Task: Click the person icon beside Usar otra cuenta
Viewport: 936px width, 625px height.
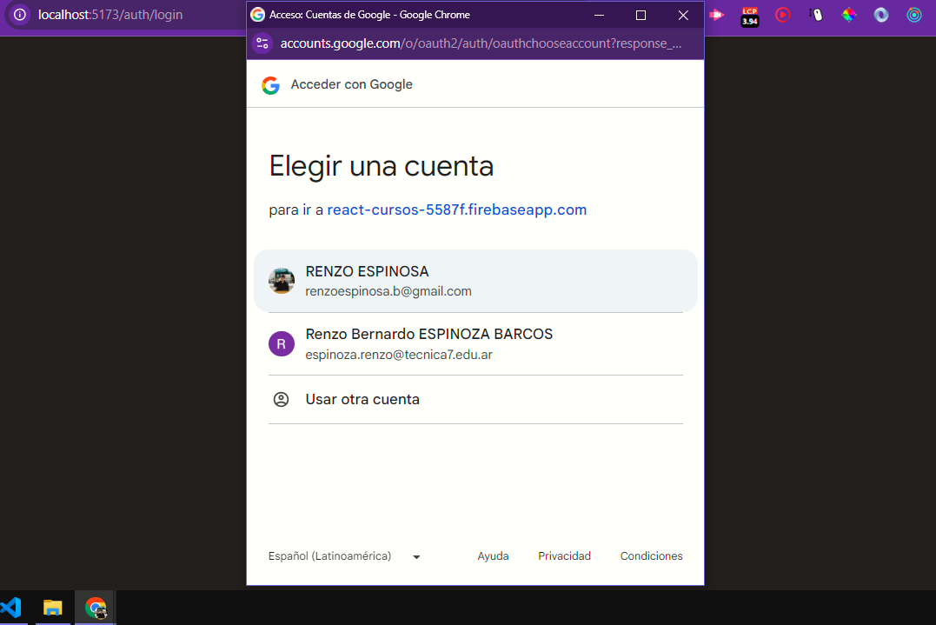Action: point(282,399)
